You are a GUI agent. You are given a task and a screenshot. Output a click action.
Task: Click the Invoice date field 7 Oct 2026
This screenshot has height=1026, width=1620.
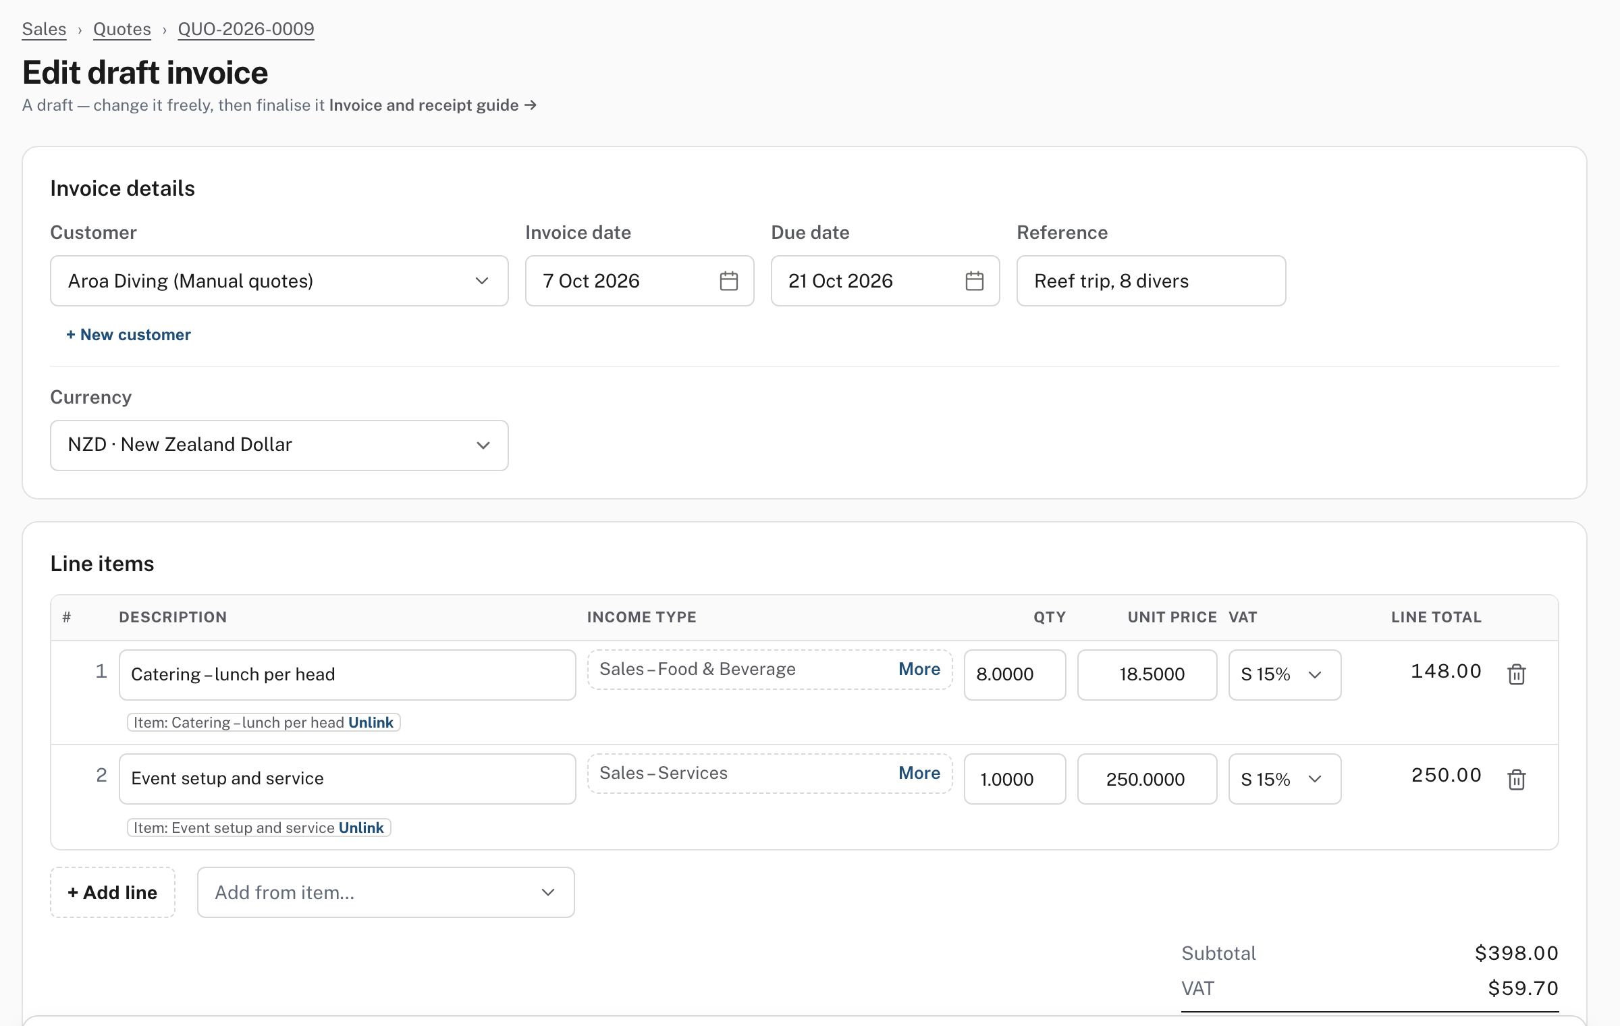[639, 281]
